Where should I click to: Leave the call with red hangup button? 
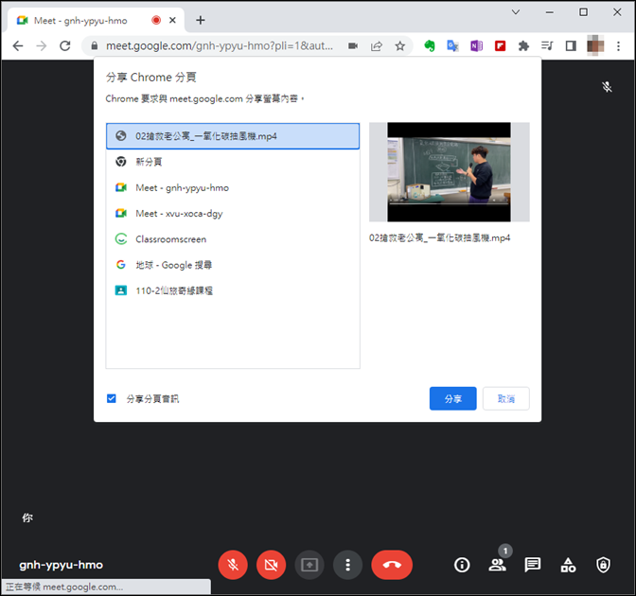coord(392,565)
